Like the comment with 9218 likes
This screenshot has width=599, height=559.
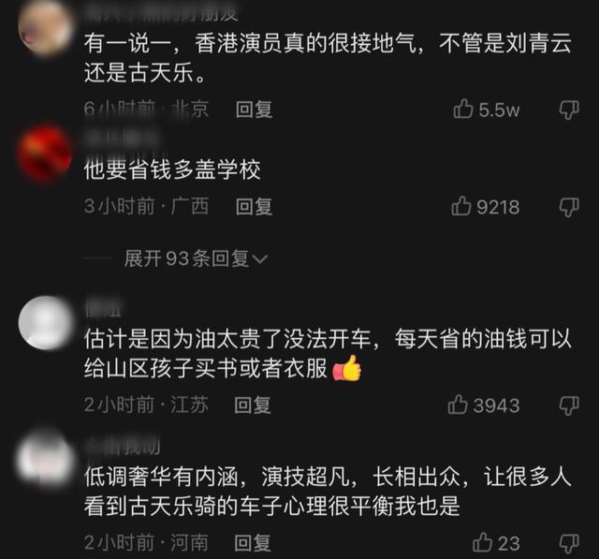461,206
